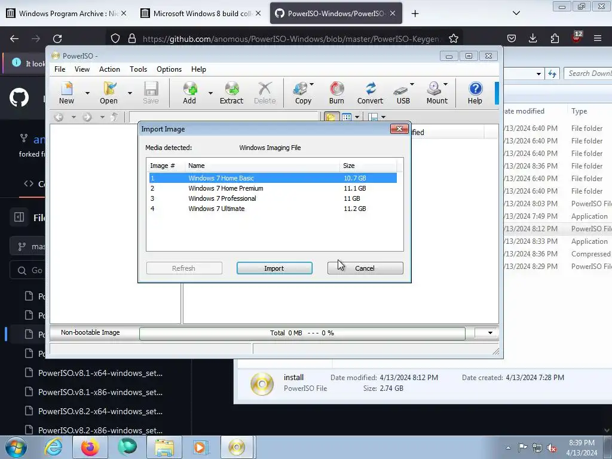The width and height of the screenshot is (612, 459).
Task: Click the Extract toolbar icon
Action: point(231,93)
